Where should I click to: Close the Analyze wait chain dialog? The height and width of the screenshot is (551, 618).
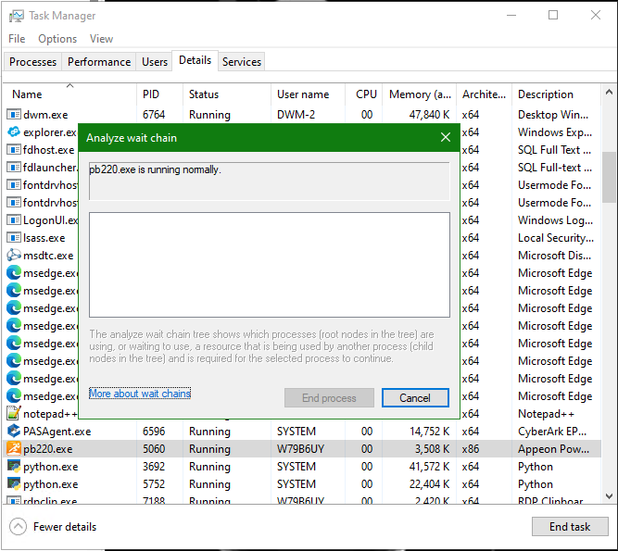[x=445, y=138]
